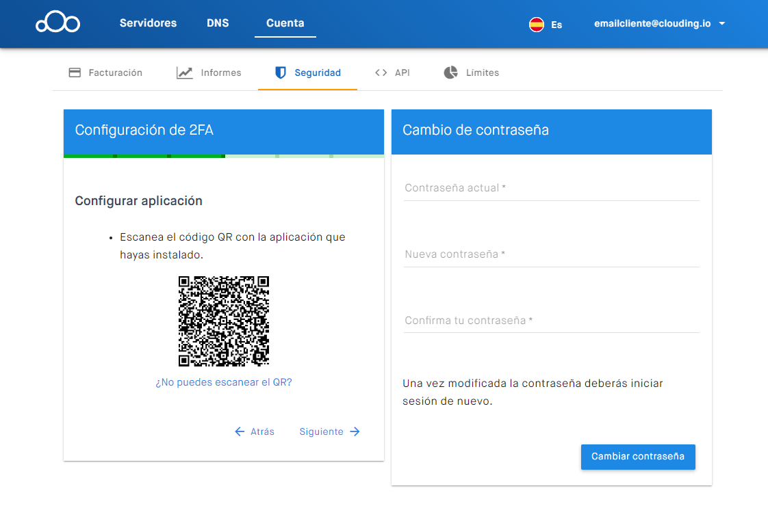Click the emailcliente@clouding.io account name
The image size is (768, 508).
(x=652, y=23)
